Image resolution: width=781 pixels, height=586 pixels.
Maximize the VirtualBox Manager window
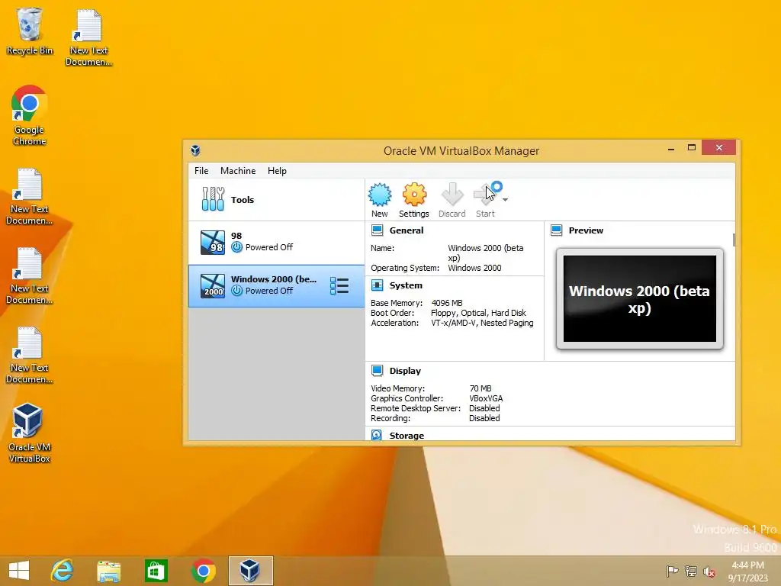pyautogui.click(x=691, y=147)
